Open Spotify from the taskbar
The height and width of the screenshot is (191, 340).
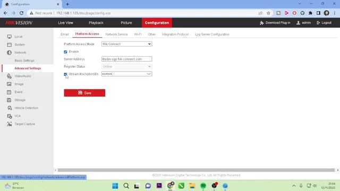click(x=203, y=186)
